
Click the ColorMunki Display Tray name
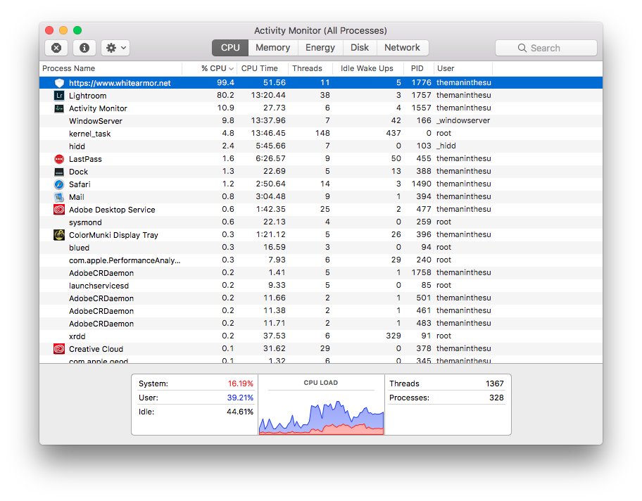coord(113,235)
